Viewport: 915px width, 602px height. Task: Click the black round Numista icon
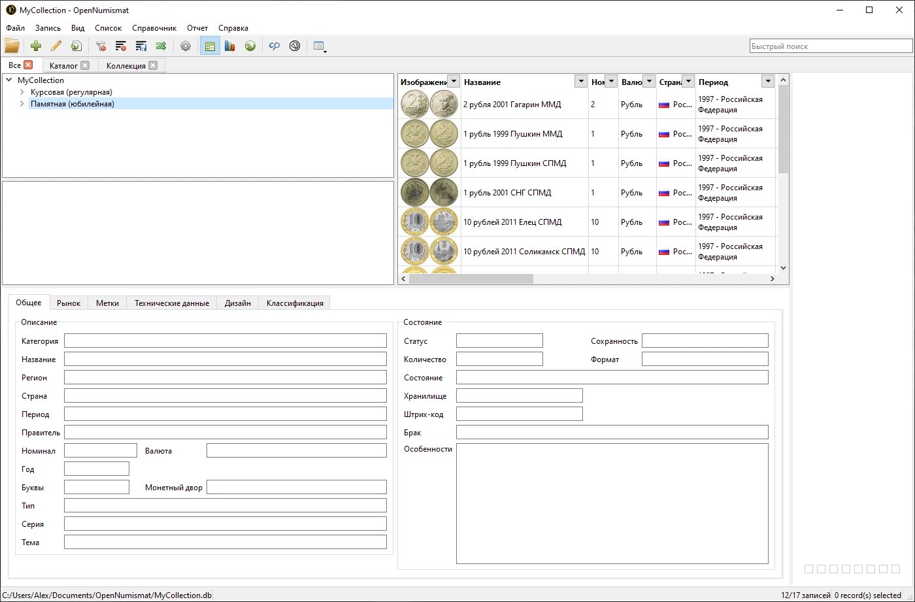point(295,46)
